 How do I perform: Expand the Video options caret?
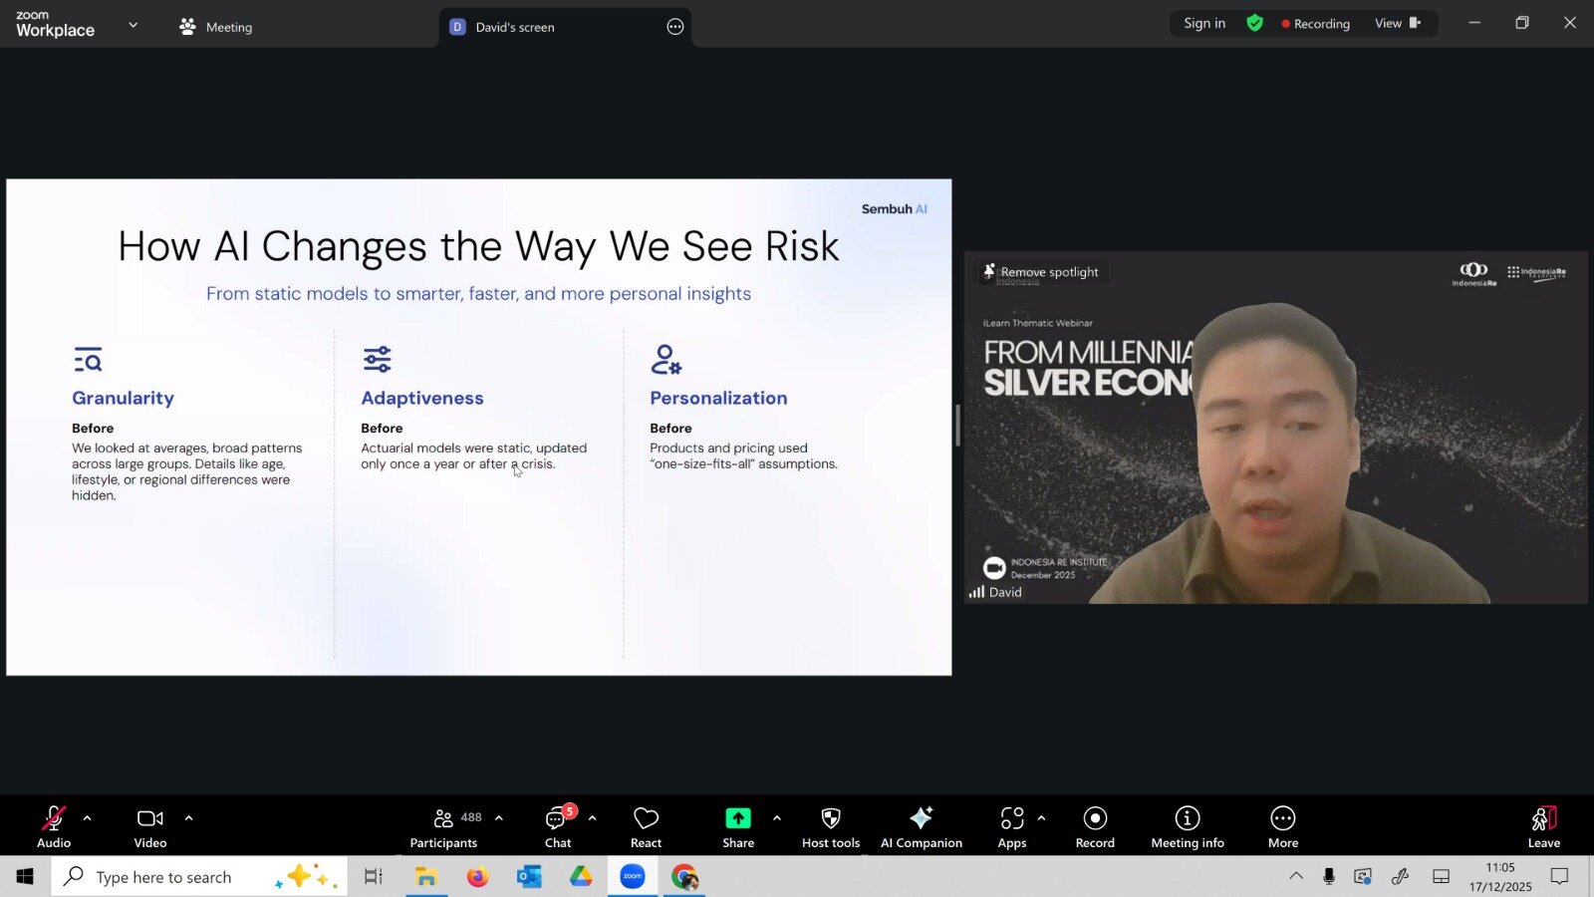coord(188,818)
